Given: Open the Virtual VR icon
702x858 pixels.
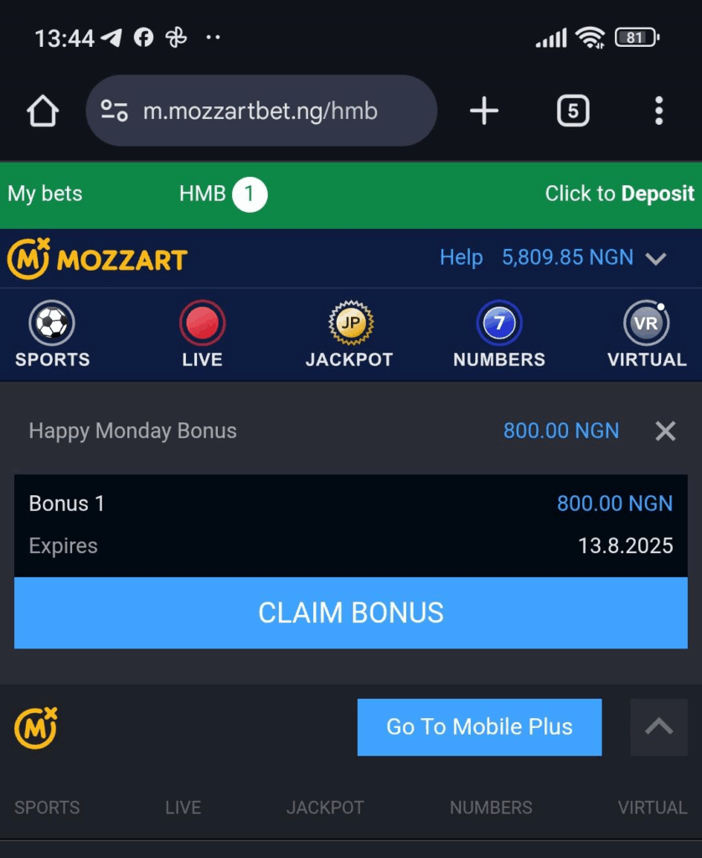Looking at the screenshot, I should point(646,323).
